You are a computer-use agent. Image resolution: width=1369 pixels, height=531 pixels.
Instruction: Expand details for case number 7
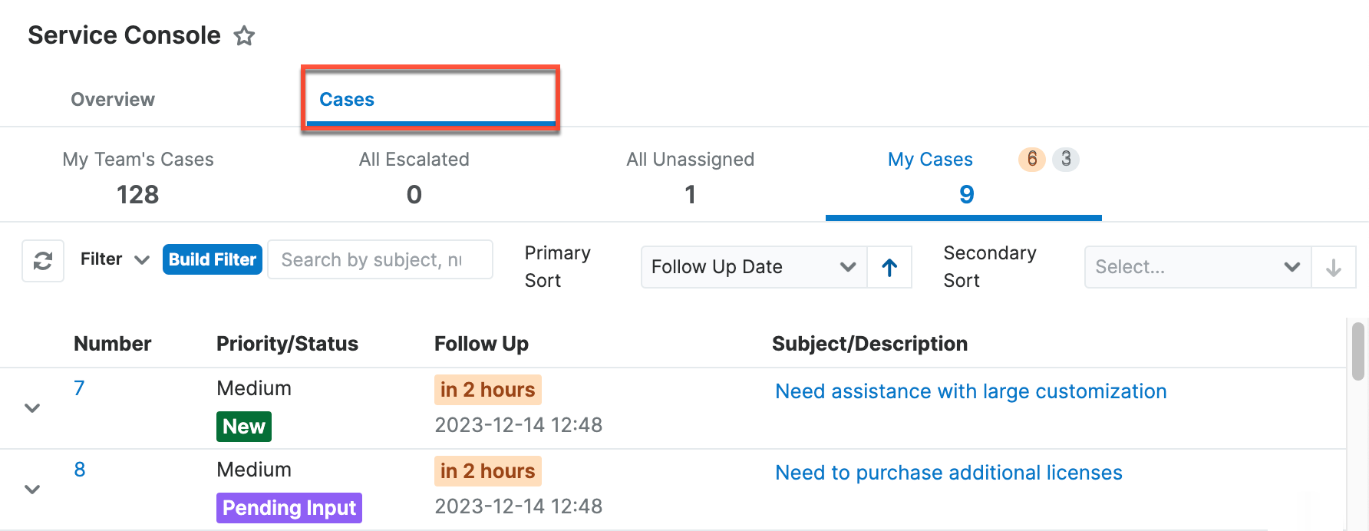(x=31, y=407)
